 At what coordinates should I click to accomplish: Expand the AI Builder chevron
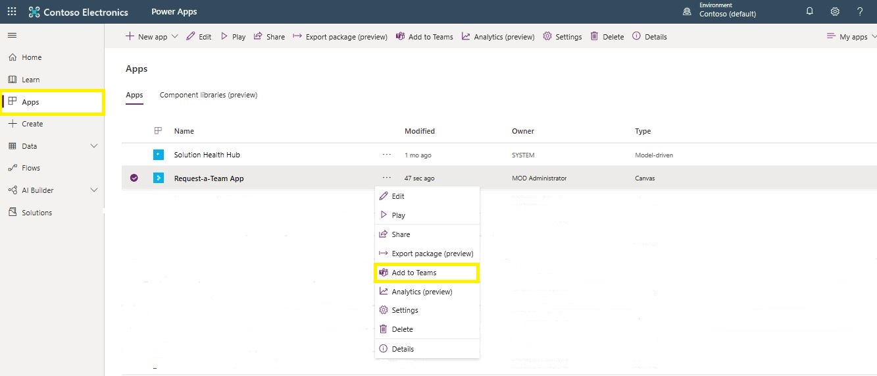pyautogui.click(x=93, y=190)
